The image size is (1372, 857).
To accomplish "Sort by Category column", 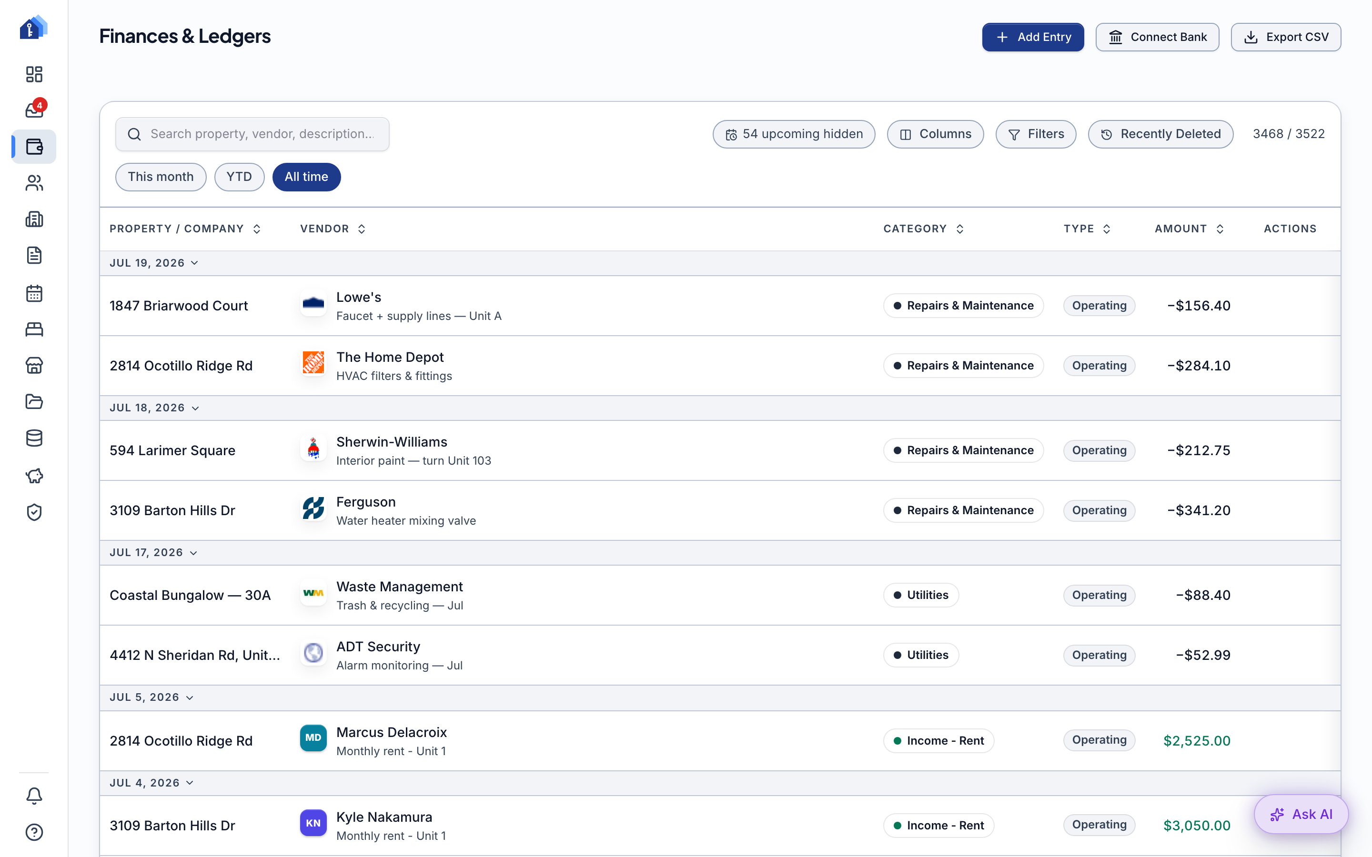I will pos(924,229).
